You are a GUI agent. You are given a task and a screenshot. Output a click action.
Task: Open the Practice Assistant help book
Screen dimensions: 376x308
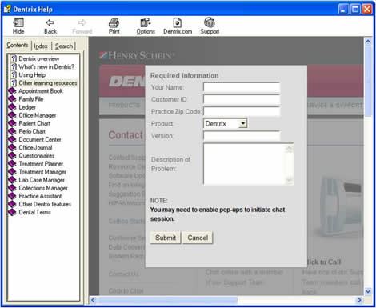click(40, 196)
